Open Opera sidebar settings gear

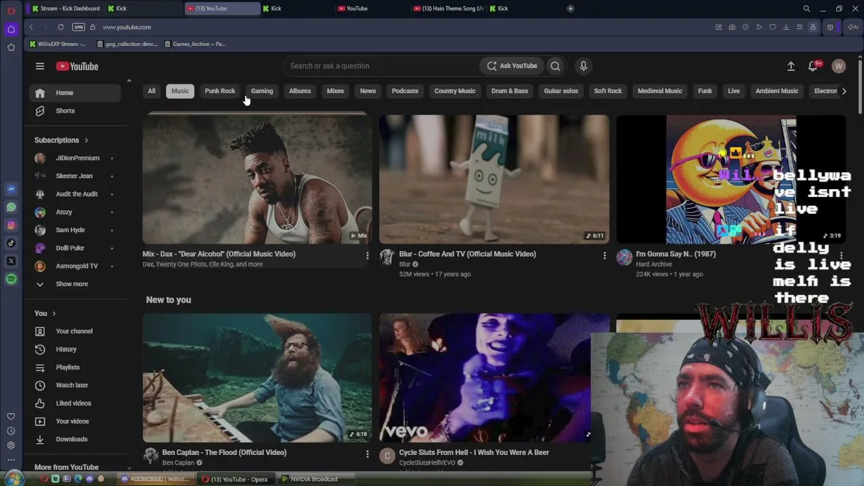click(11, 446)
